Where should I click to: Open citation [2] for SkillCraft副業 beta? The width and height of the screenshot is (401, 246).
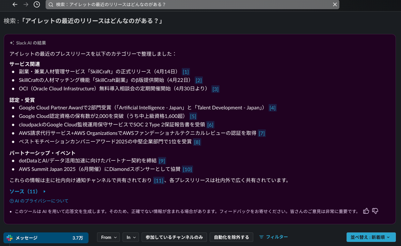[199, 81]
